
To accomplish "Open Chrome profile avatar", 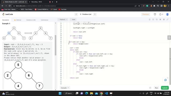I will 165,6.
